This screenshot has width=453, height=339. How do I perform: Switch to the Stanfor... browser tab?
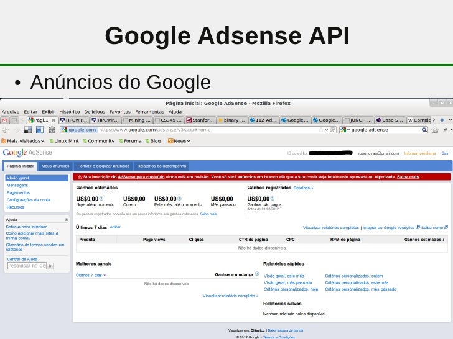pyautogui.click(x=200, y=120)
